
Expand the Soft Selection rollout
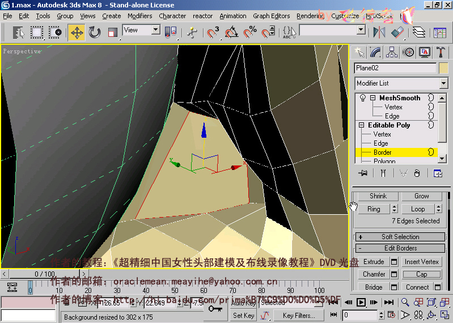pyautogui.click(x=400, y=237)
